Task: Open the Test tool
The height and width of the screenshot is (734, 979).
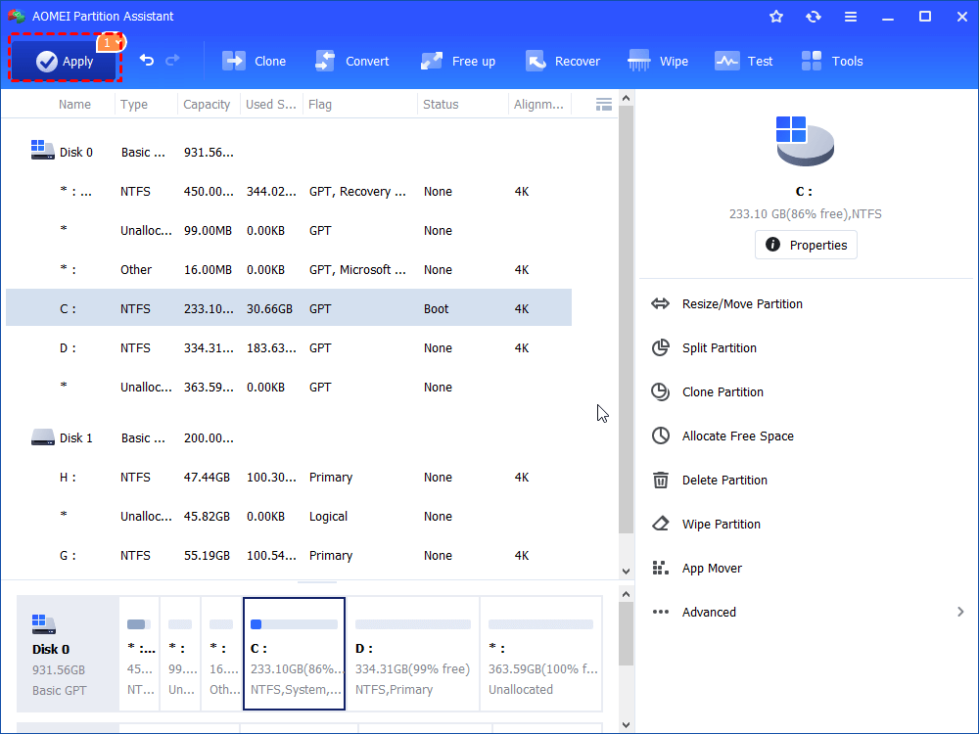Action: click(744, 61)
